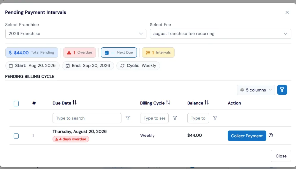This screenshot has height=169, width=296.
Task: Click the $44.00 Total Pending badge
Action: (x=32, y=52)
